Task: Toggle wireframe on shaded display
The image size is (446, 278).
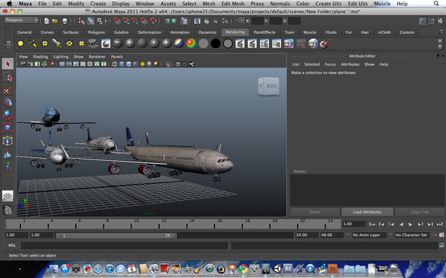Action: [129, 64]
